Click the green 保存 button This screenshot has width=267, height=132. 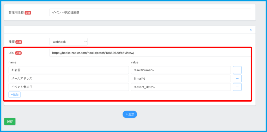[x=10, y=121]
